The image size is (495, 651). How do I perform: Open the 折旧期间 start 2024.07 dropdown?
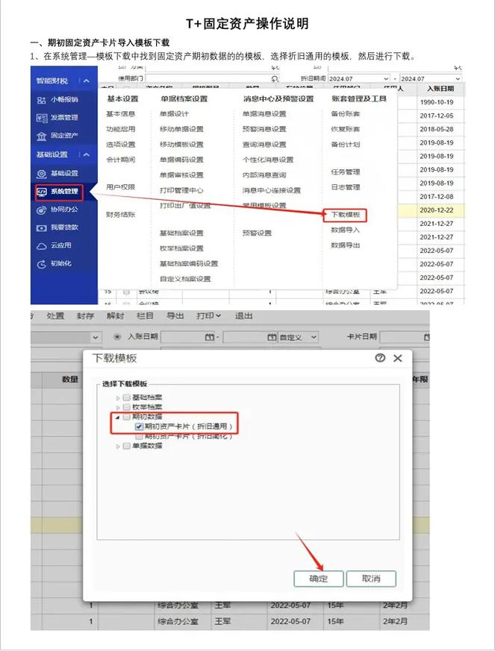click(x=386, y=78)
